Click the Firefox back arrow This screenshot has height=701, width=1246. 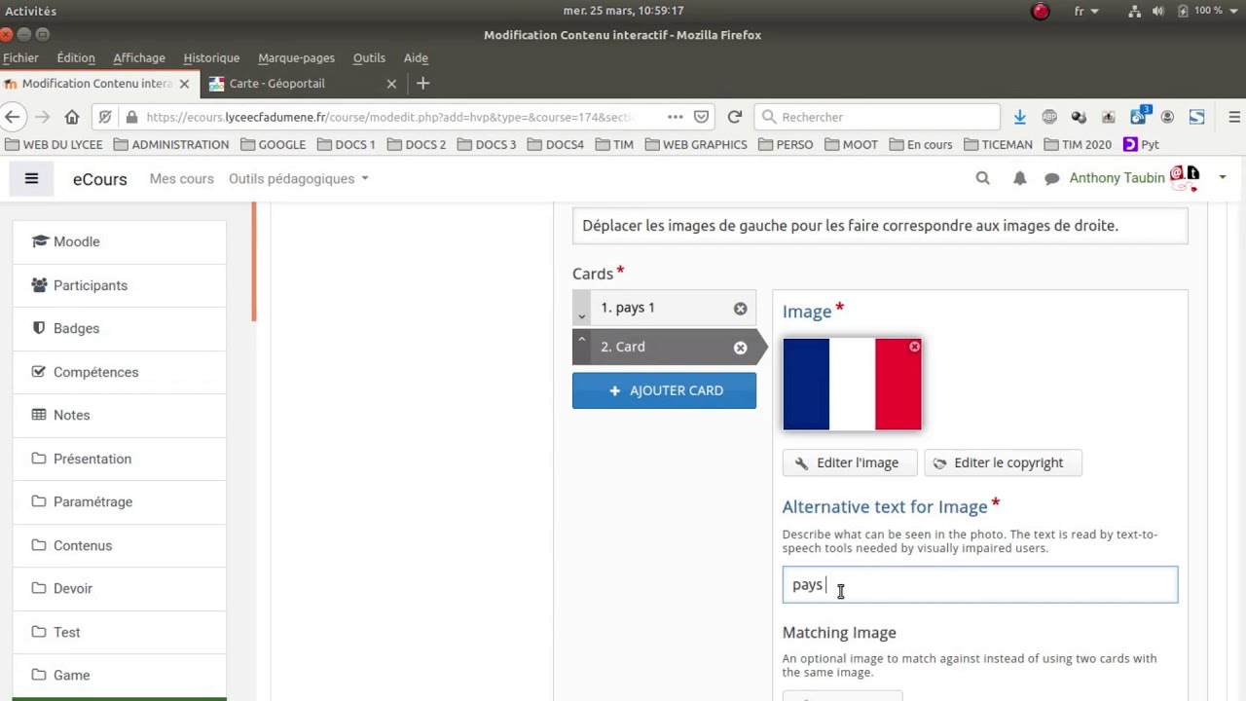pyautogui.click(x=12, y=117)
